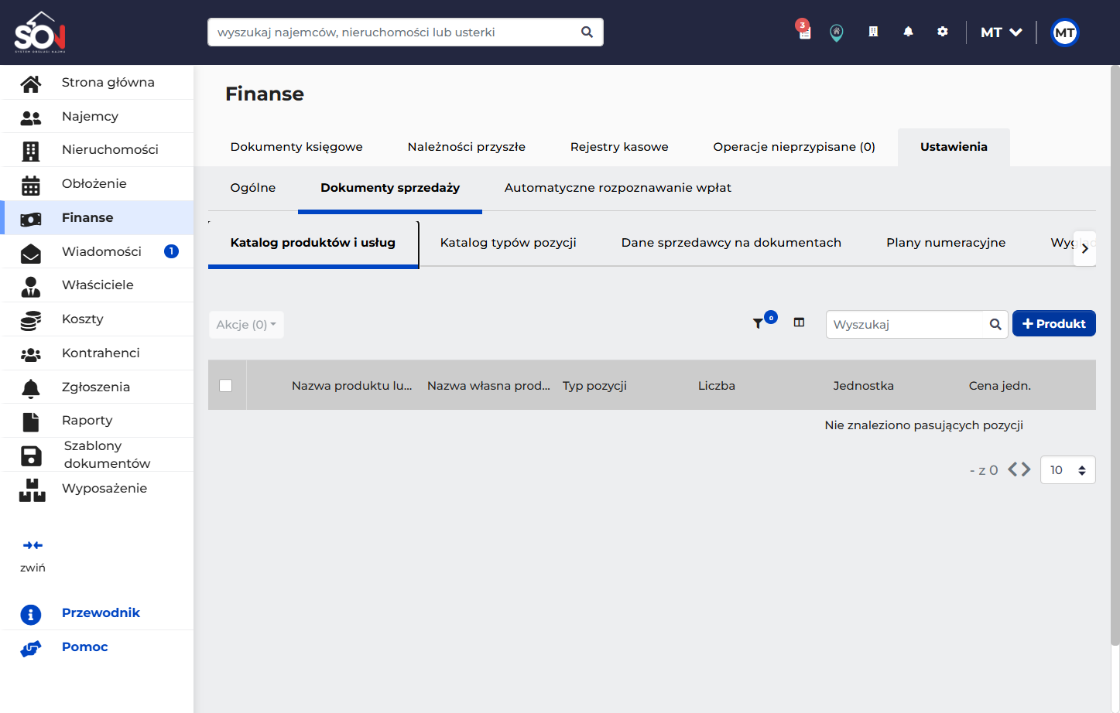1120x713 pixels.
Task: Click the Pomoc handshake icon
Action: (x=31, y=648)
